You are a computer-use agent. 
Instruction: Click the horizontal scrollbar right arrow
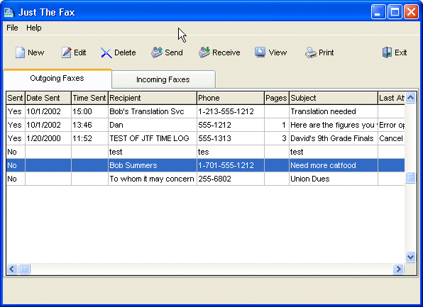point(398,269)
